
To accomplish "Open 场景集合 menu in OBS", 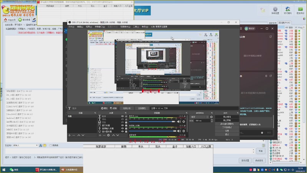I will click(x=125, y=27).
